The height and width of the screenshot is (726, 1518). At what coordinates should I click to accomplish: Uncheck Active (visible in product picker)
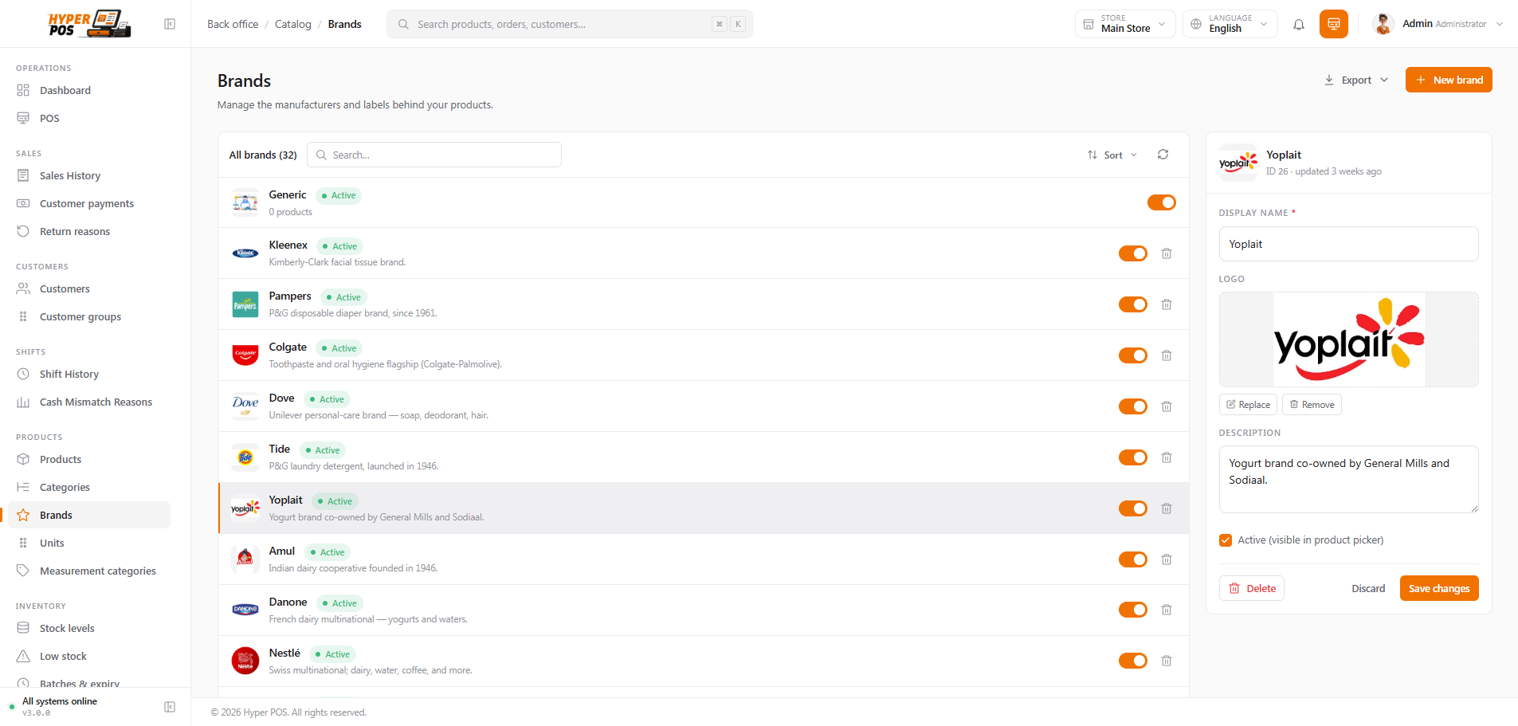pyautogui.click(x=1226, y=540)
